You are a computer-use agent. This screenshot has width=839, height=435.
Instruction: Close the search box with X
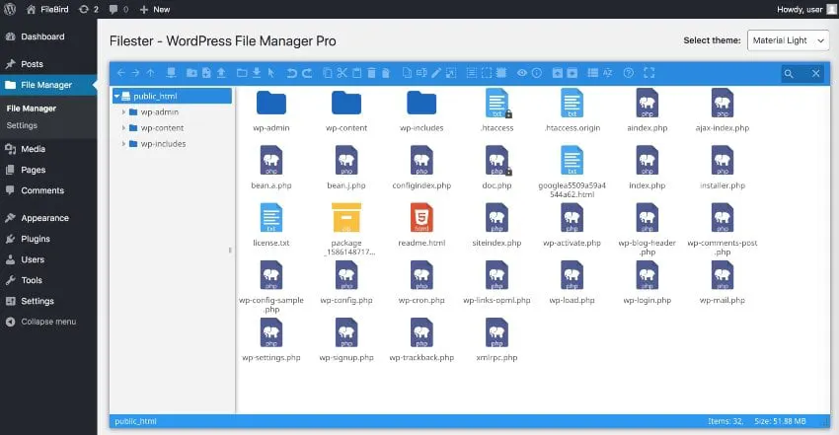point(815,74)
